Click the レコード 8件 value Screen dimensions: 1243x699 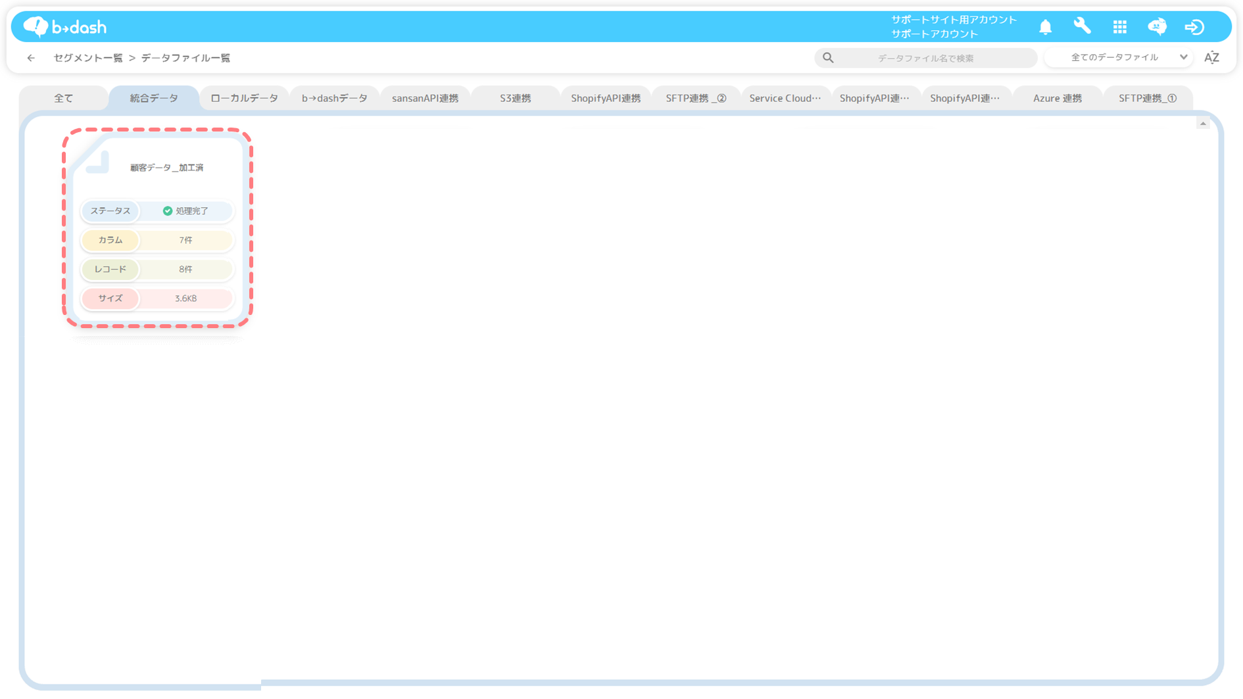click(185, 269)
